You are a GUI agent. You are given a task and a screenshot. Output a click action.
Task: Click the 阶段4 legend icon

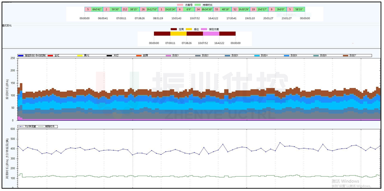coord(257,56)
